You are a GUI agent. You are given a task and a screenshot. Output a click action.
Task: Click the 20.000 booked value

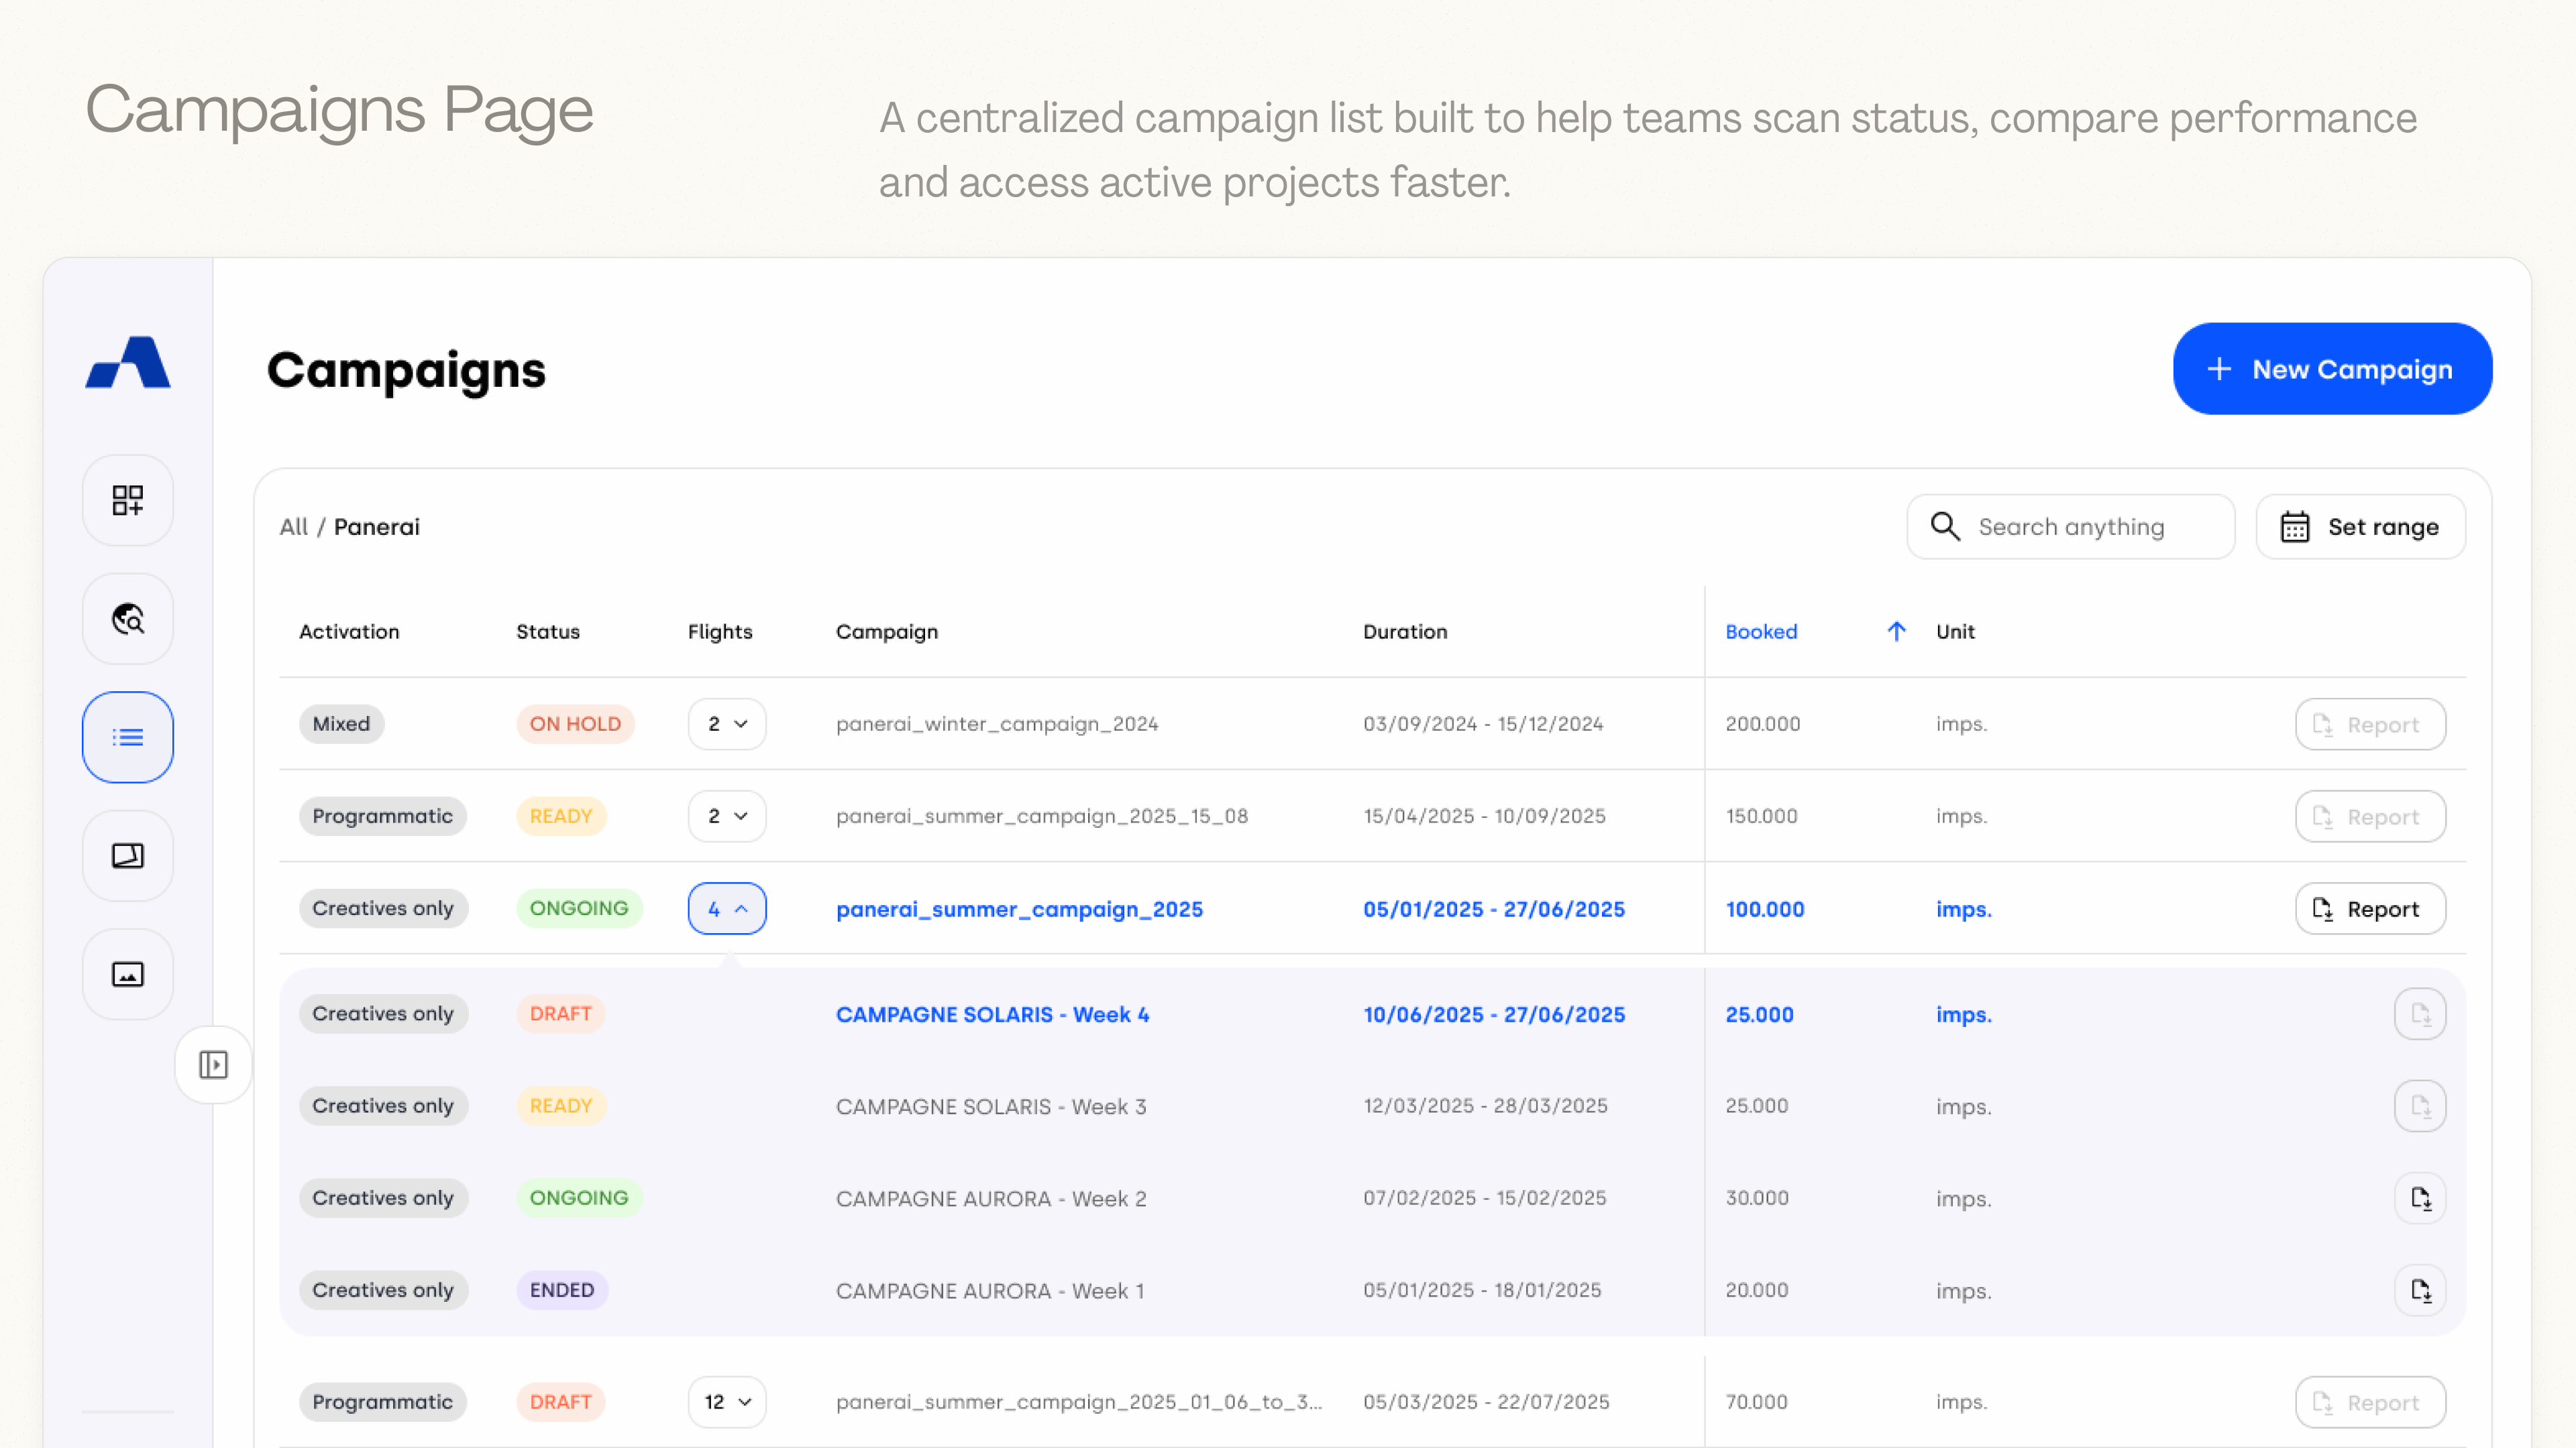pos(1757,1290)
